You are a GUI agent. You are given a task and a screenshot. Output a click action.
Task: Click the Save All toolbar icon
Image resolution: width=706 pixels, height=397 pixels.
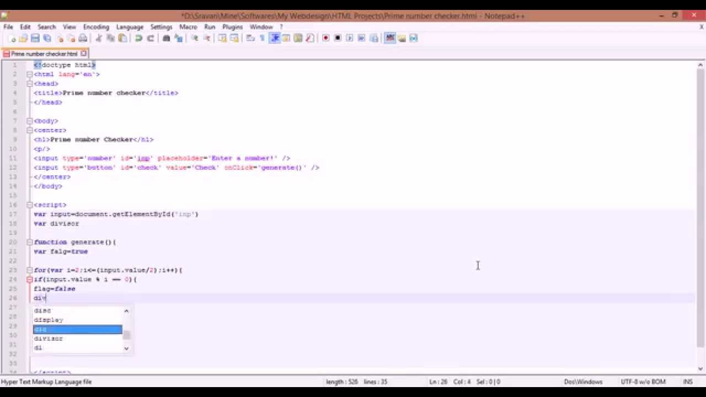point(47,38)
